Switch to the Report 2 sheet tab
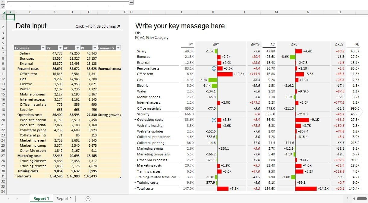 tap(64, 198)
